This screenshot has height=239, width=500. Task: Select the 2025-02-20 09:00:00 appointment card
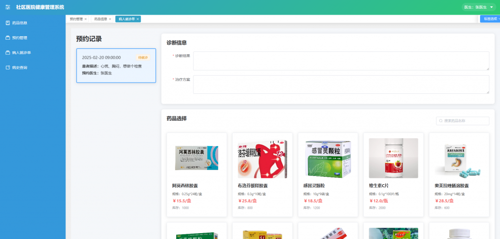(116, 65)
